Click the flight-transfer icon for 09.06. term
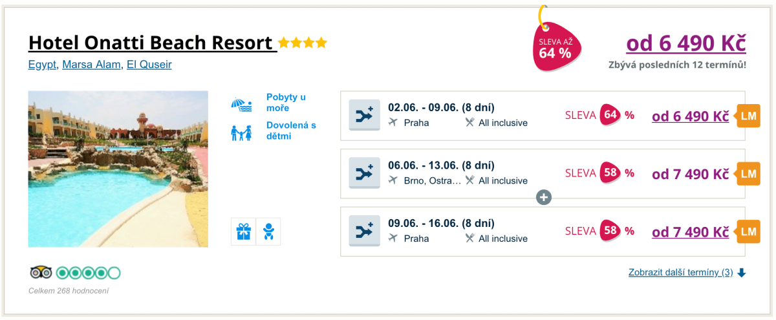 click(365, 231)
